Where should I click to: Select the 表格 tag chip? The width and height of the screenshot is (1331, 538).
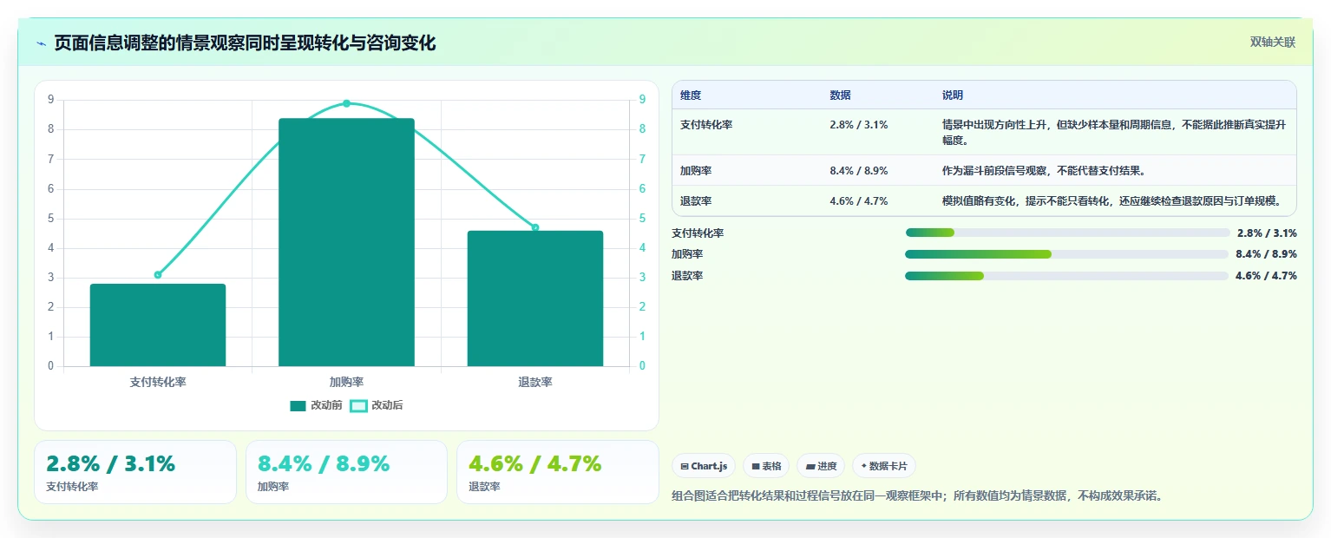[x=766, y=466]
